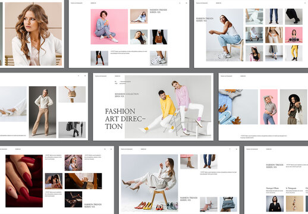The height and width of the screenshot is (214, 308).
Task: Click the street walking thumbnail in the grid
Action: pos(254,35)
